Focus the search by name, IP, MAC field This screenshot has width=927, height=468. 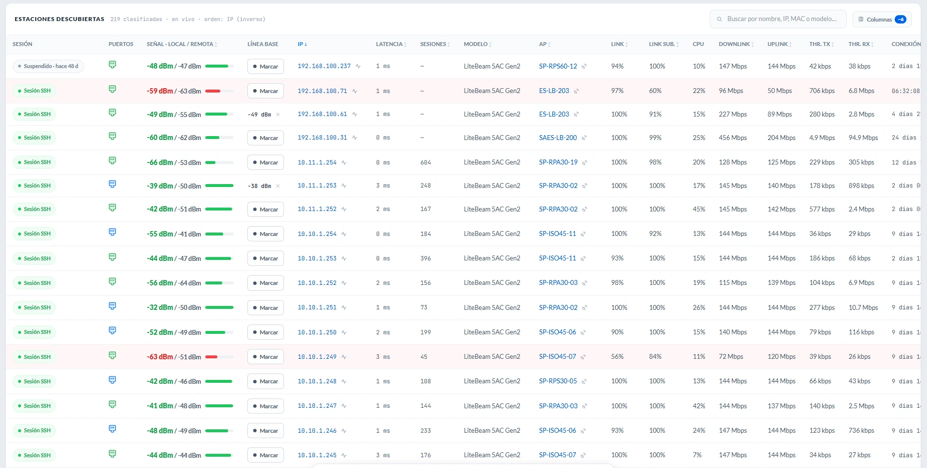[778, 19]
